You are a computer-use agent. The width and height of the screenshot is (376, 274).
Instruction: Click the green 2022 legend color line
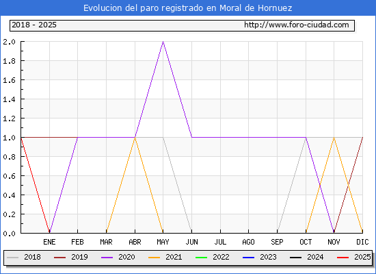pos(202,258)
